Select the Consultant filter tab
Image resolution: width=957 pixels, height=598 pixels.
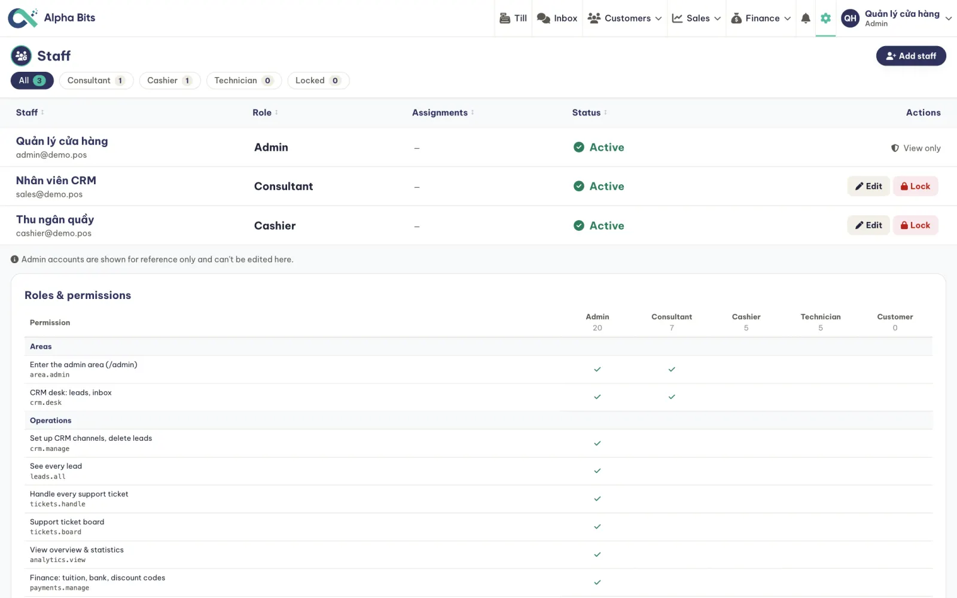point(96,81)
